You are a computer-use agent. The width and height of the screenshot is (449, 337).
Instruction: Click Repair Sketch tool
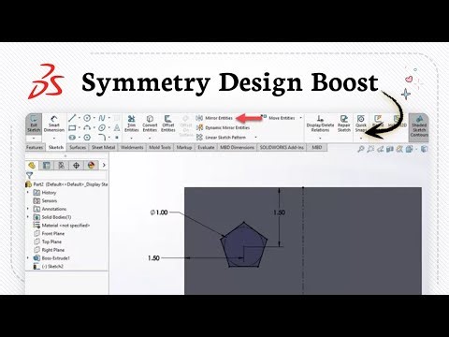coord(344,124)
